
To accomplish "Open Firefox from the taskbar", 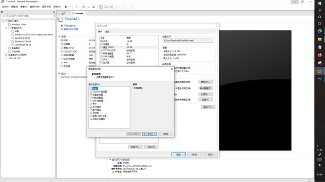I will pos(319,55).
